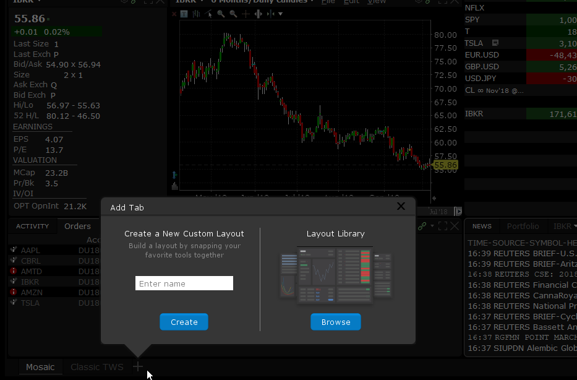
Task: Toggle the crosshair tool in chart toolbar
Action: 246,14
